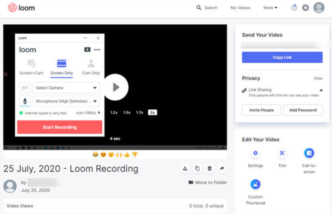
Task: Select the Trim tool
Action: pos(282,153)
